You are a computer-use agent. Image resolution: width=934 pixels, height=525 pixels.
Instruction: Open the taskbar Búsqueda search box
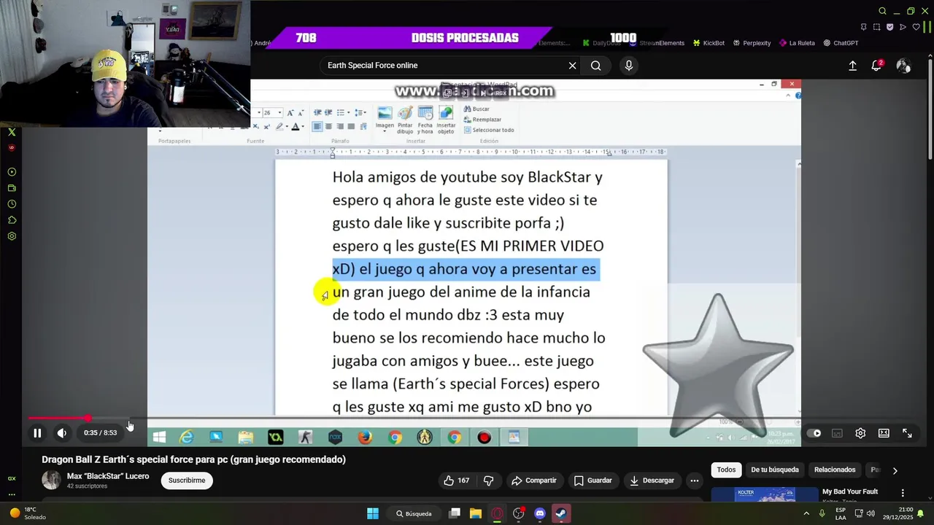click(414, 513)
